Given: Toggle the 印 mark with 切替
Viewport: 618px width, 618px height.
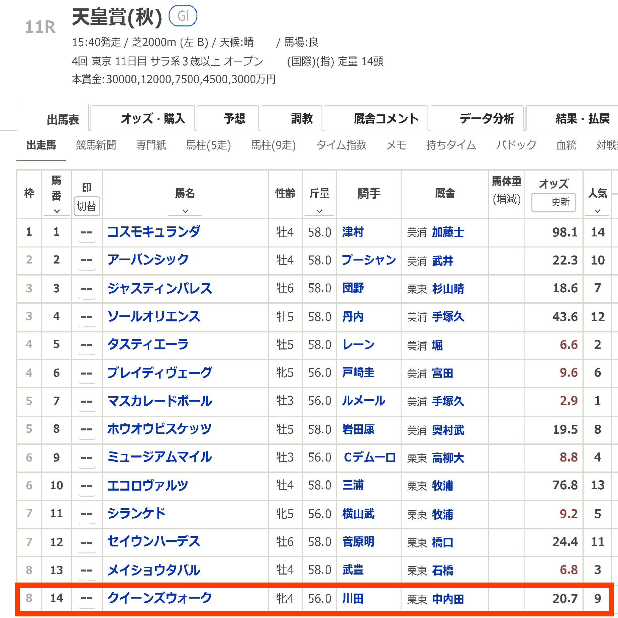Looking at the screenshot, I should (x=87, y=207).
